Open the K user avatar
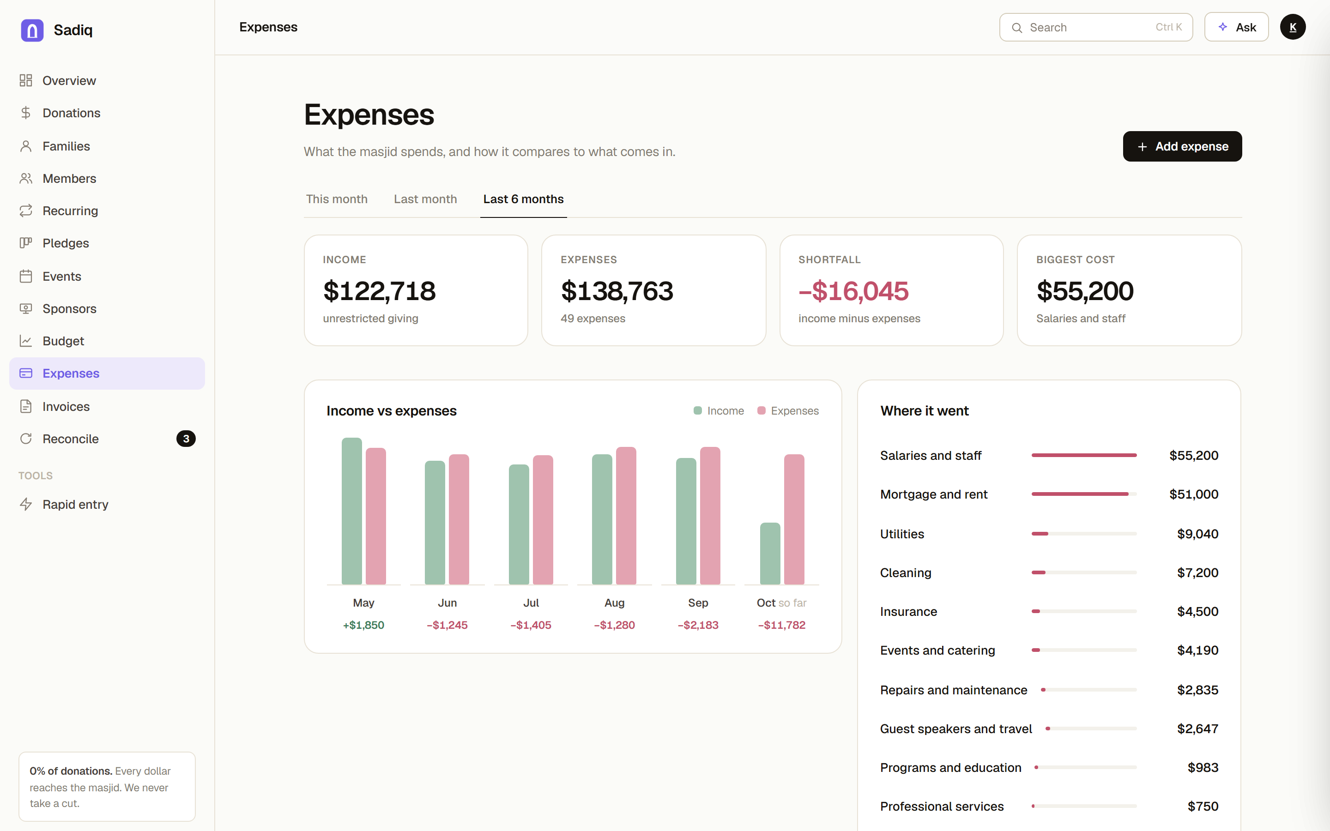The width and height of the screenshot is (1330, 831). click(1293, 27)
